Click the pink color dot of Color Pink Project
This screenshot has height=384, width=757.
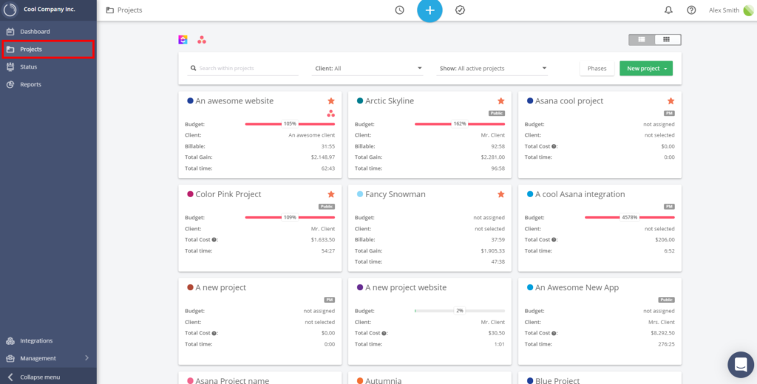[x=190, y=194]
